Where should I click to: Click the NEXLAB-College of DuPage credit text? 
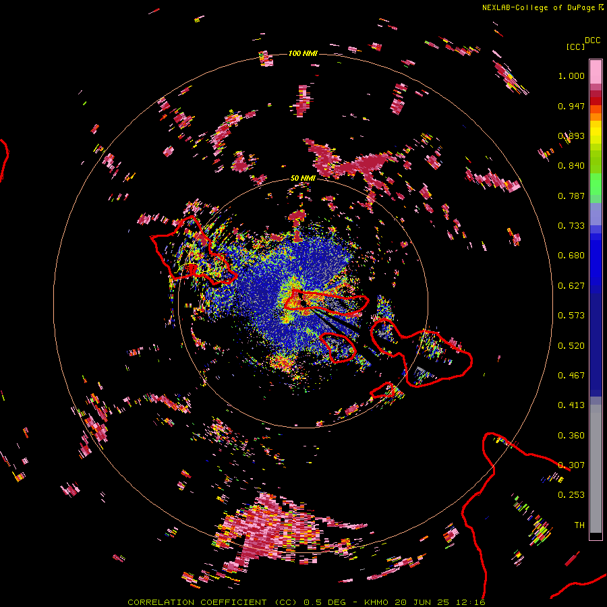[538, 7]
